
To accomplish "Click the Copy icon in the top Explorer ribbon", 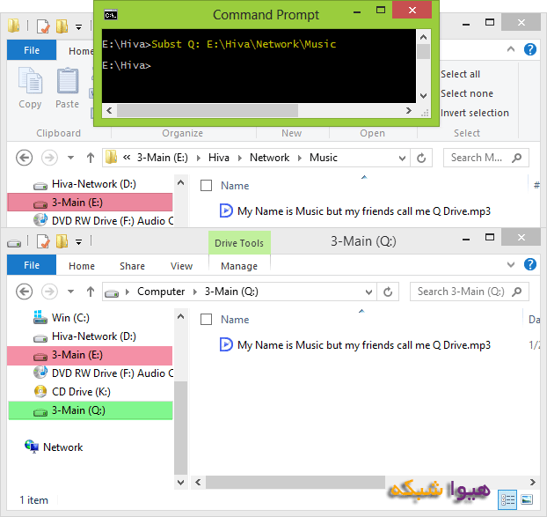I will (x=31, y=81).
